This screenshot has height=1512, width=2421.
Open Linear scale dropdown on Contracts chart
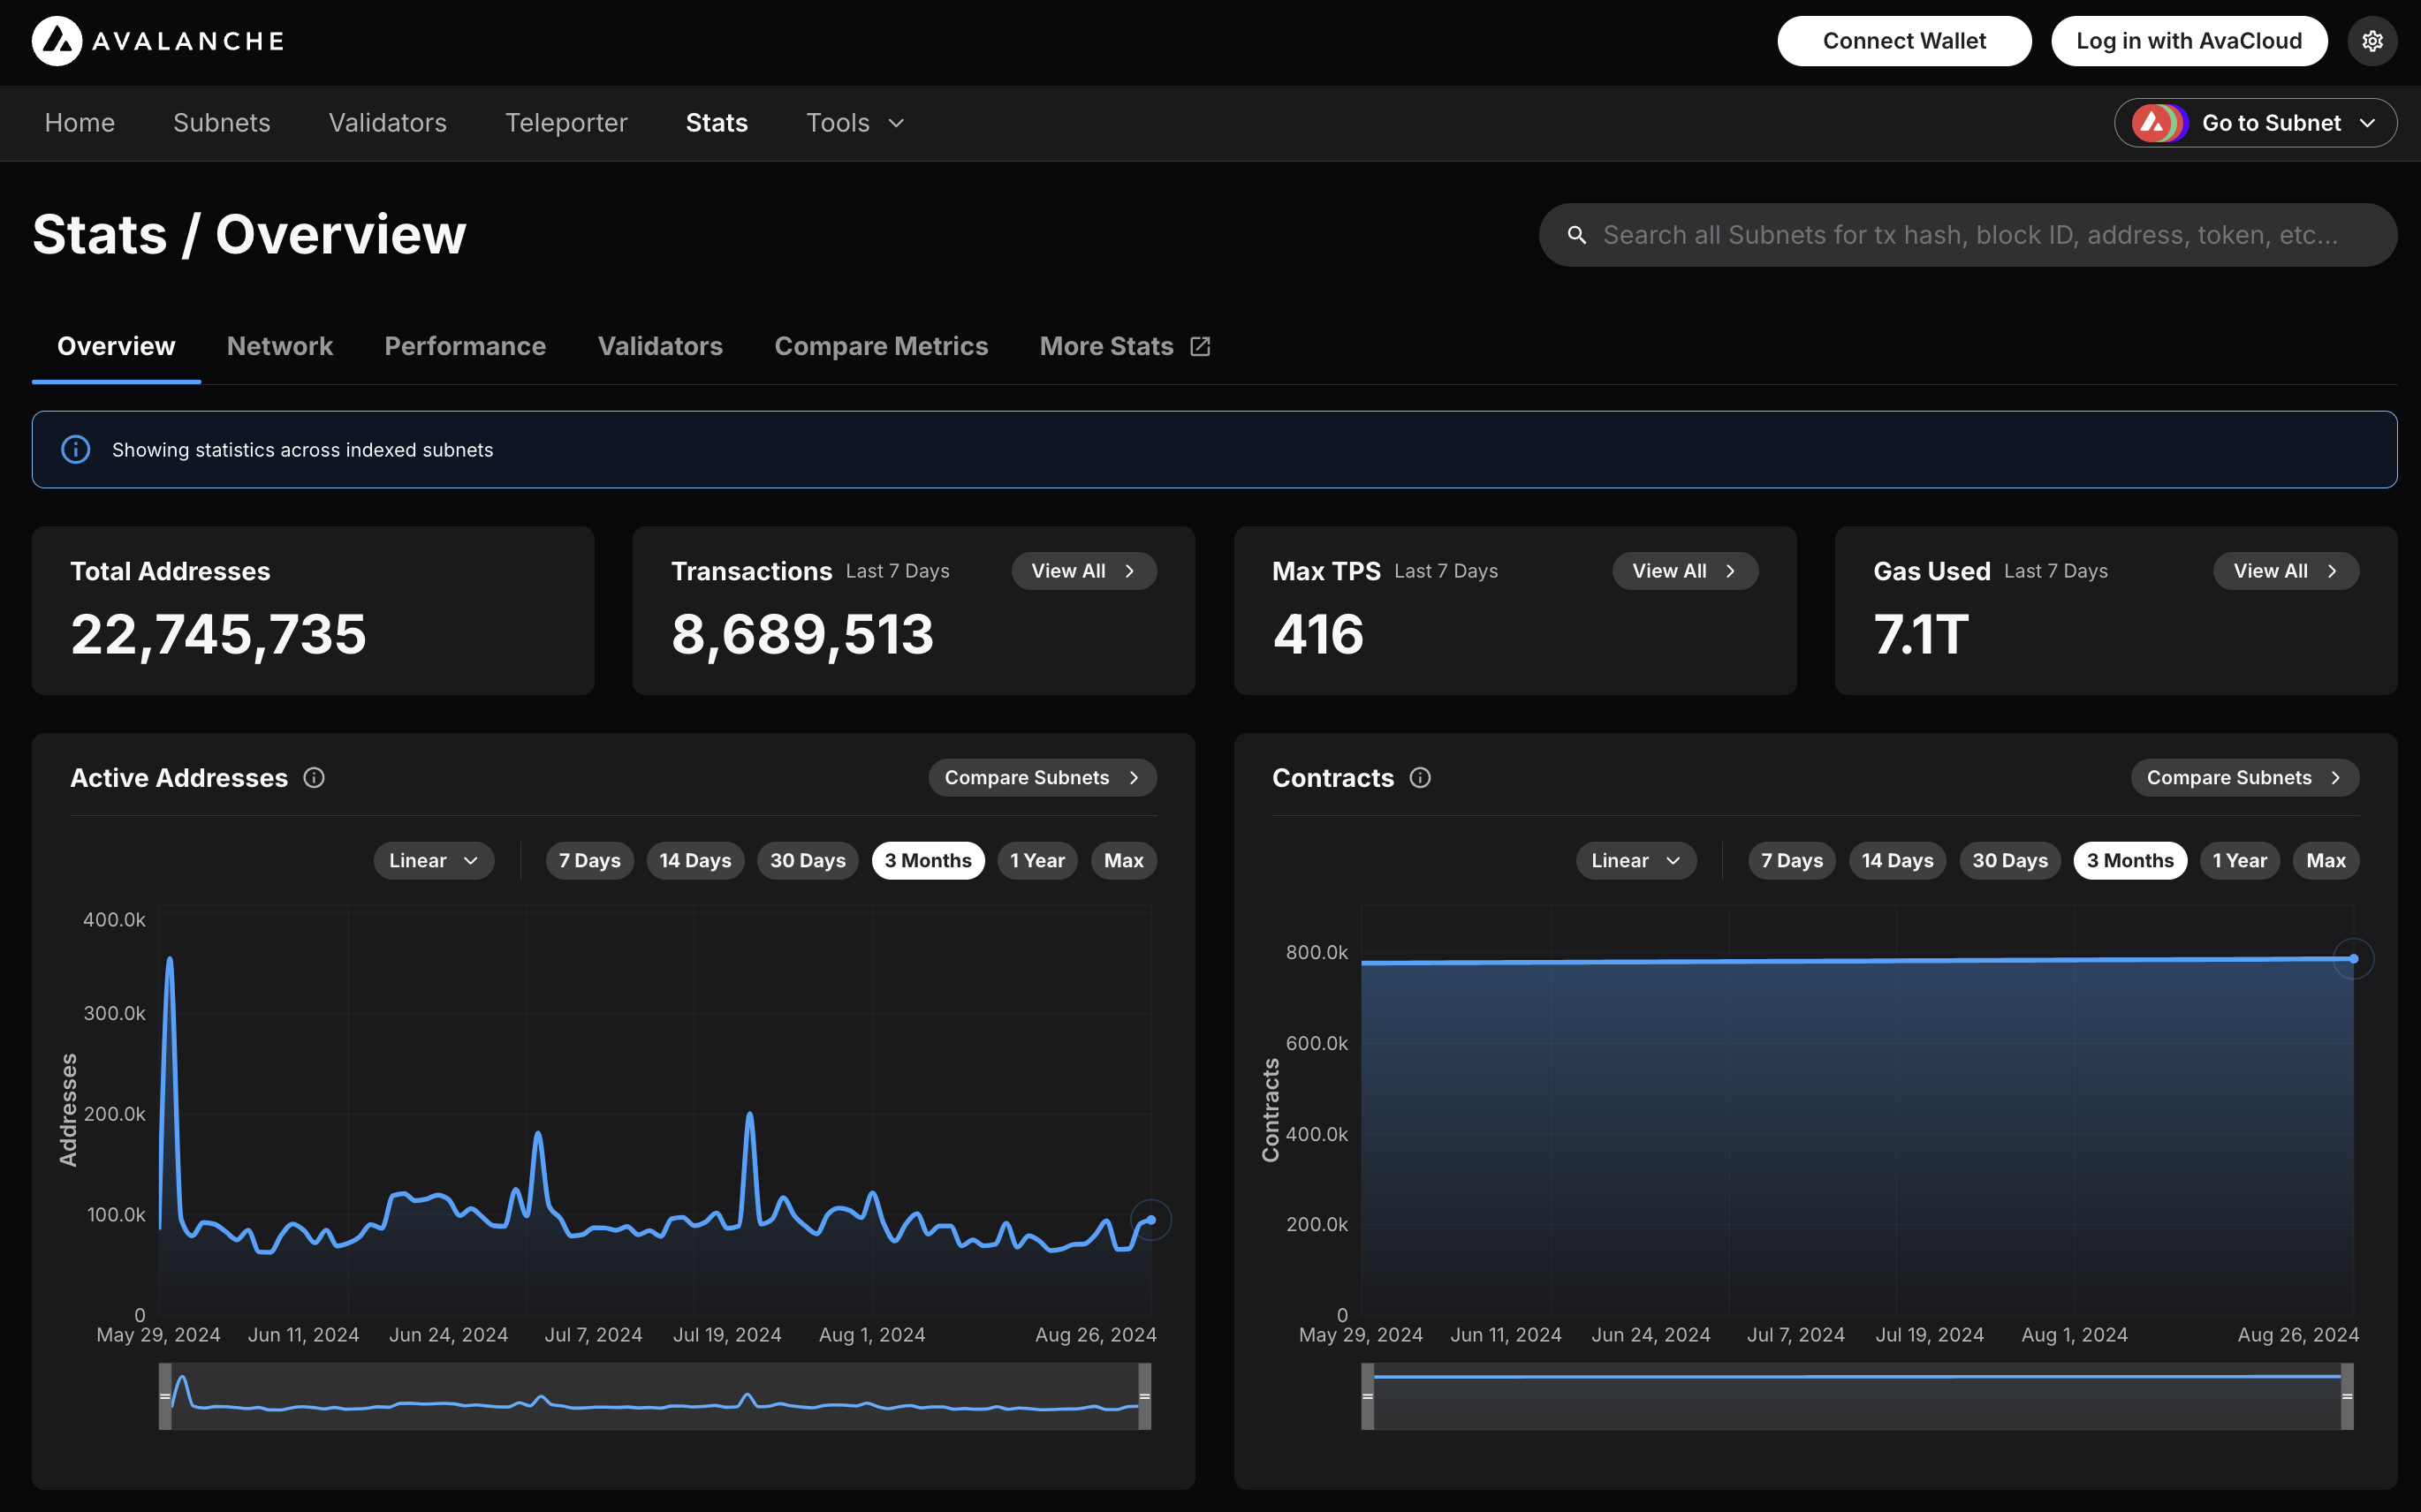[1636, 861]
